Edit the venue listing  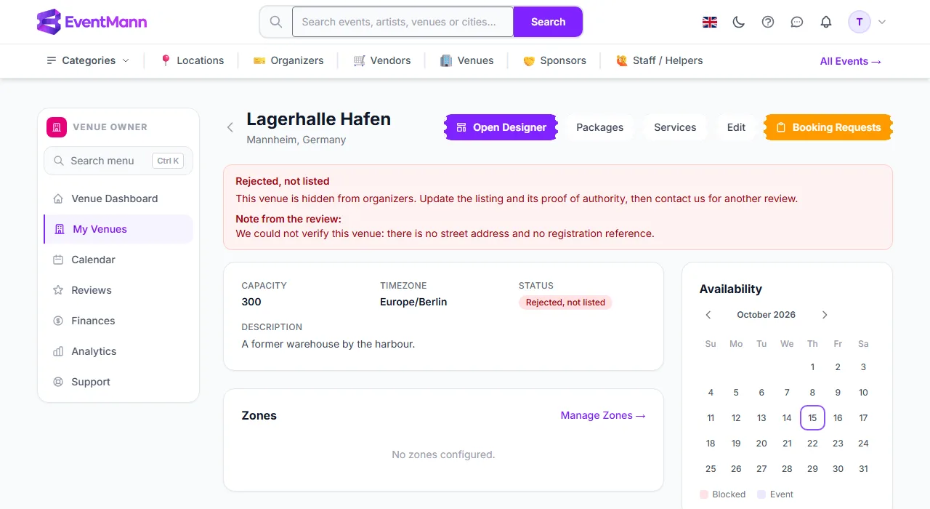pyautogui.click(x=736, y=127)
